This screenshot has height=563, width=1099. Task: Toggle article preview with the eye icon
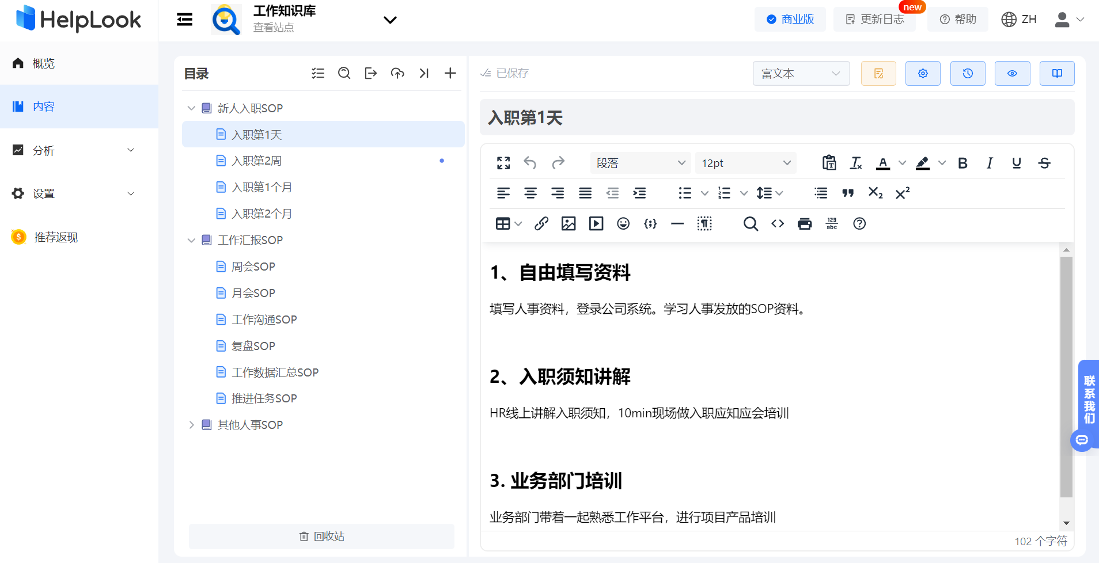point(1012,73)
